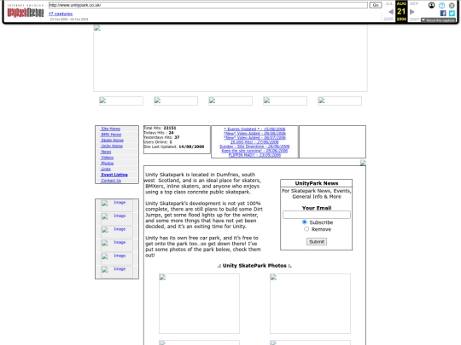461x345 pixels.
Task: Open the first sidebar Image thumbnail
Action: (117, 205)
